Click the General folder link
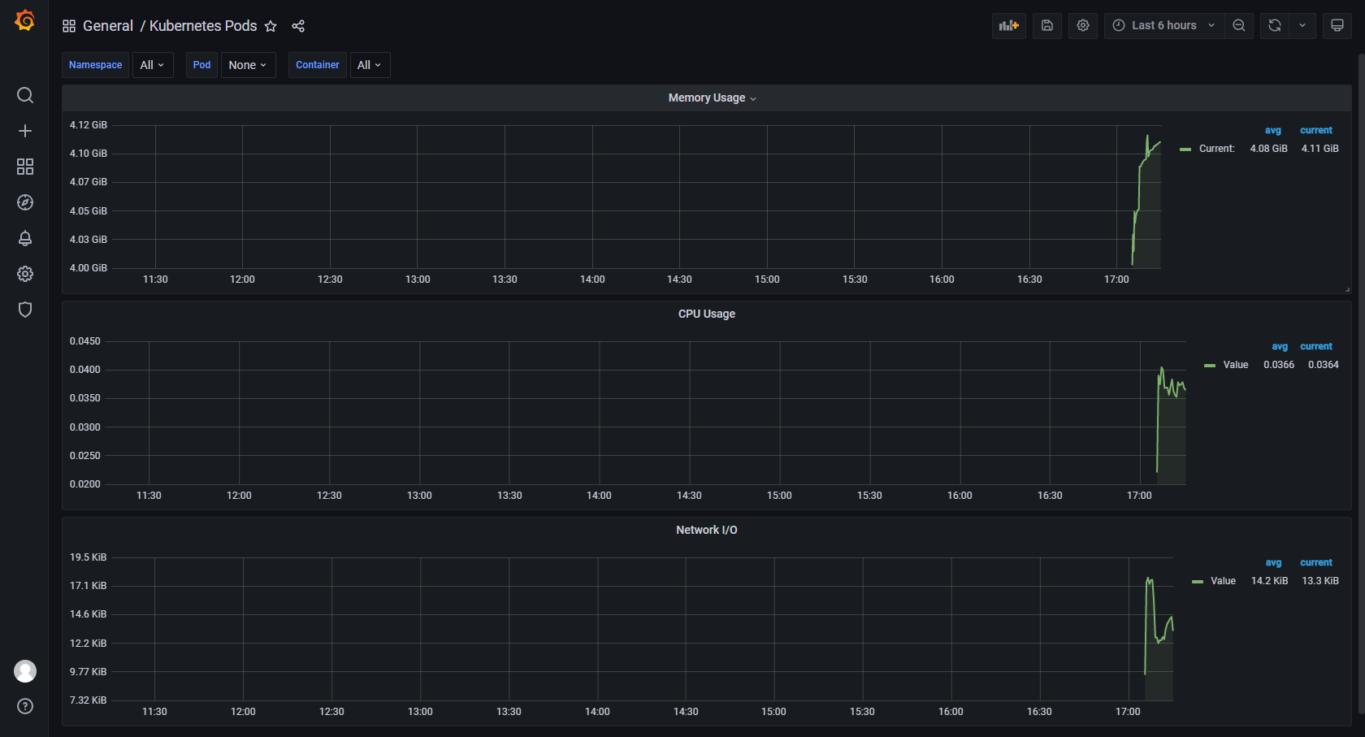Viewport: 1365px width, 737px height. (108, 26)
